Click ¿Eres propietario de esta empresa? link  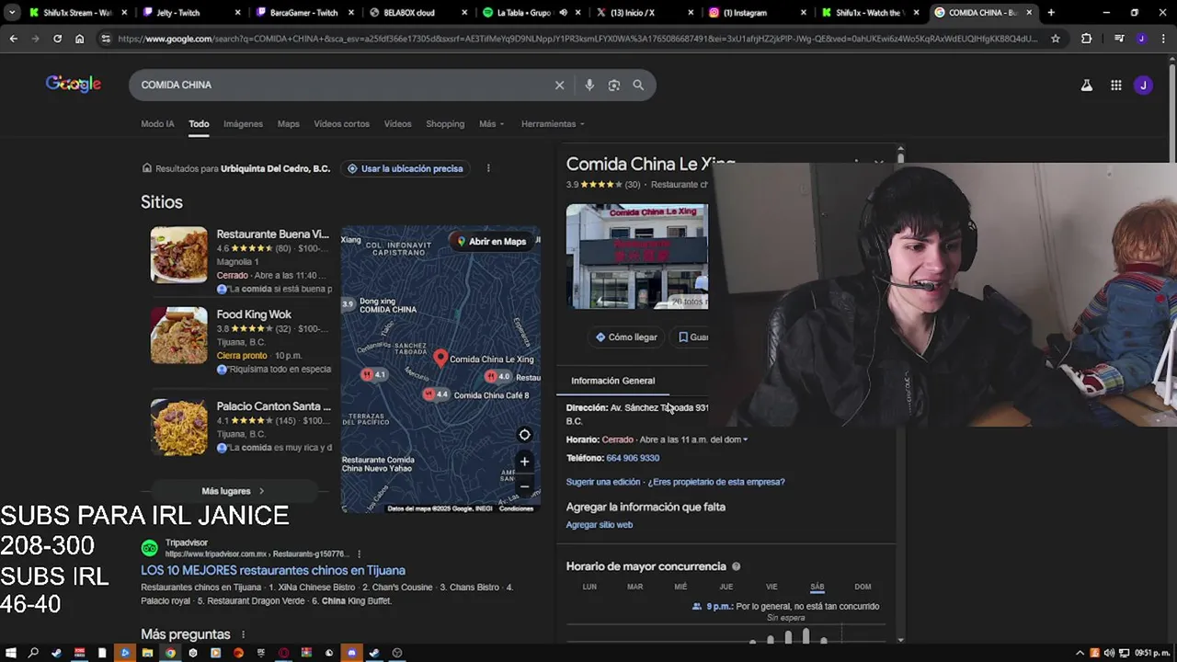716,482
